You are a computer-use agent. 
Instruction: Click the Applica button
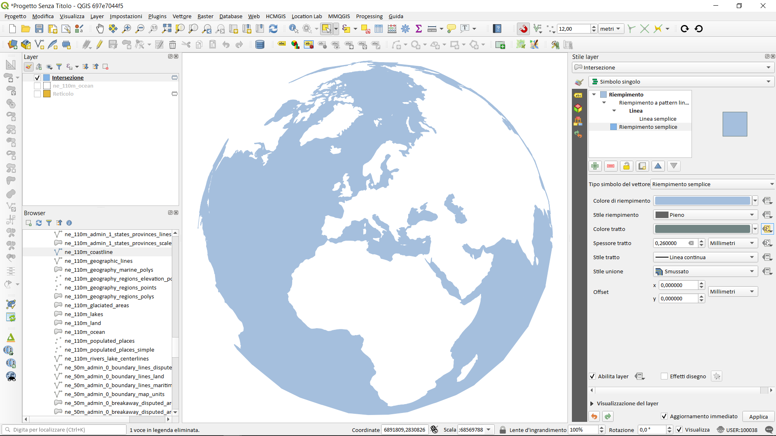758,417
